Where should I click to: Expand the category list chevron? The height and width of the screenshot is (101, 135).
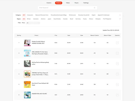click(120, 15)
